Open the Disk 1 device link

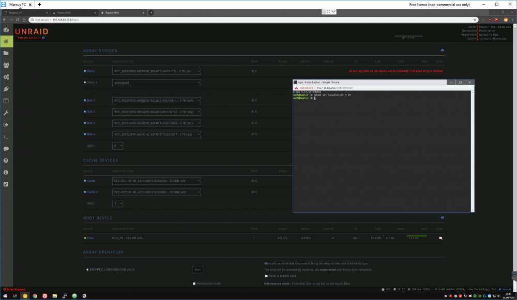(x=91, y=101)
